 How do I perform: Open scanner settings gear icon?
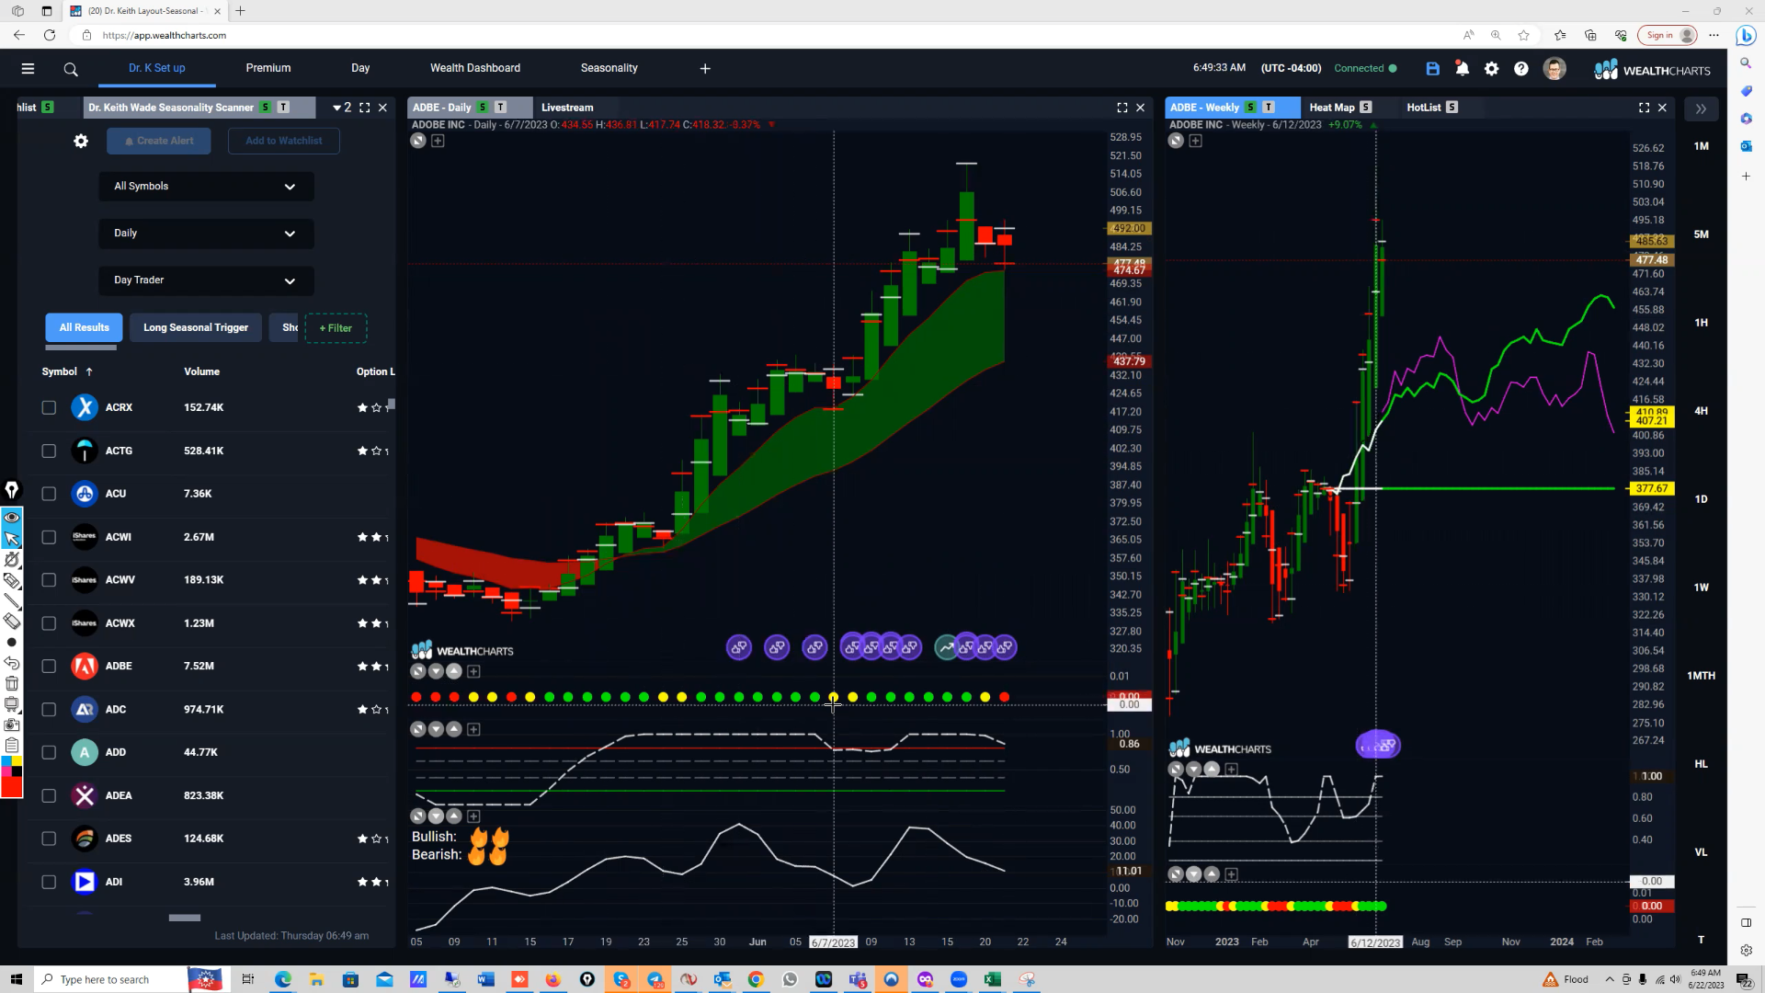[x=81, y=141]
